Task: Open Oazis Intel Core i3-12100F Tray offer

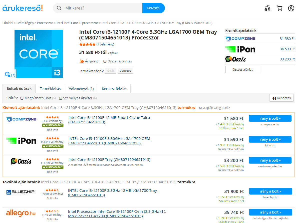Action: click(109, 160)
